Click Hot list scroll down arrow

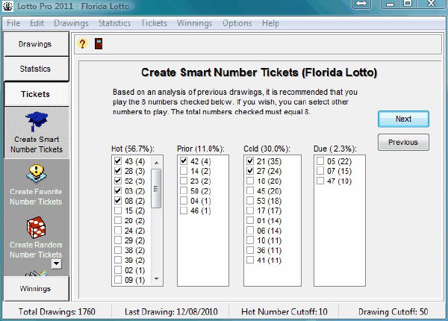tap(156, 278)
